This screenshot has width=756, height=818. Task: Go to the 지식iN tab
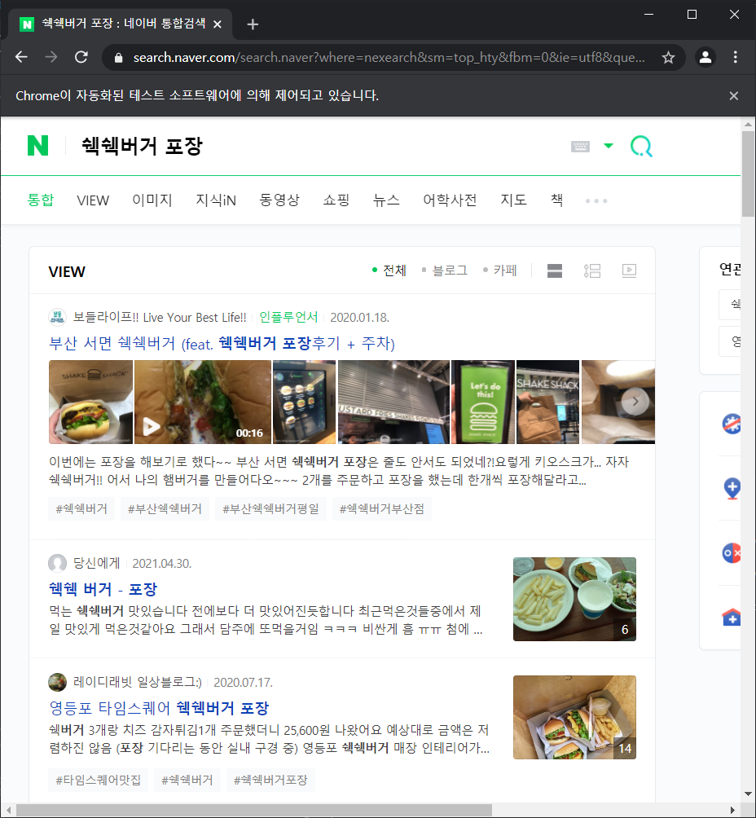point(216,200)
